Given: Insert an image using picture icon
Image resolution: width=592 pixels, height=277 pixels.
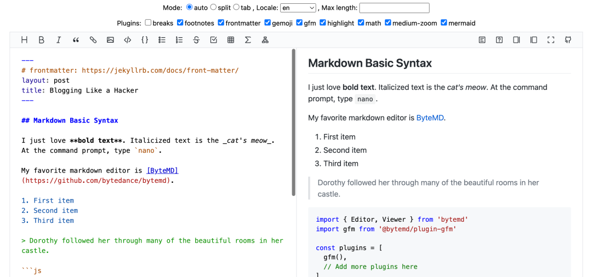Looking at the screenshot, I should pyautogui.click(x=110, y=40).
